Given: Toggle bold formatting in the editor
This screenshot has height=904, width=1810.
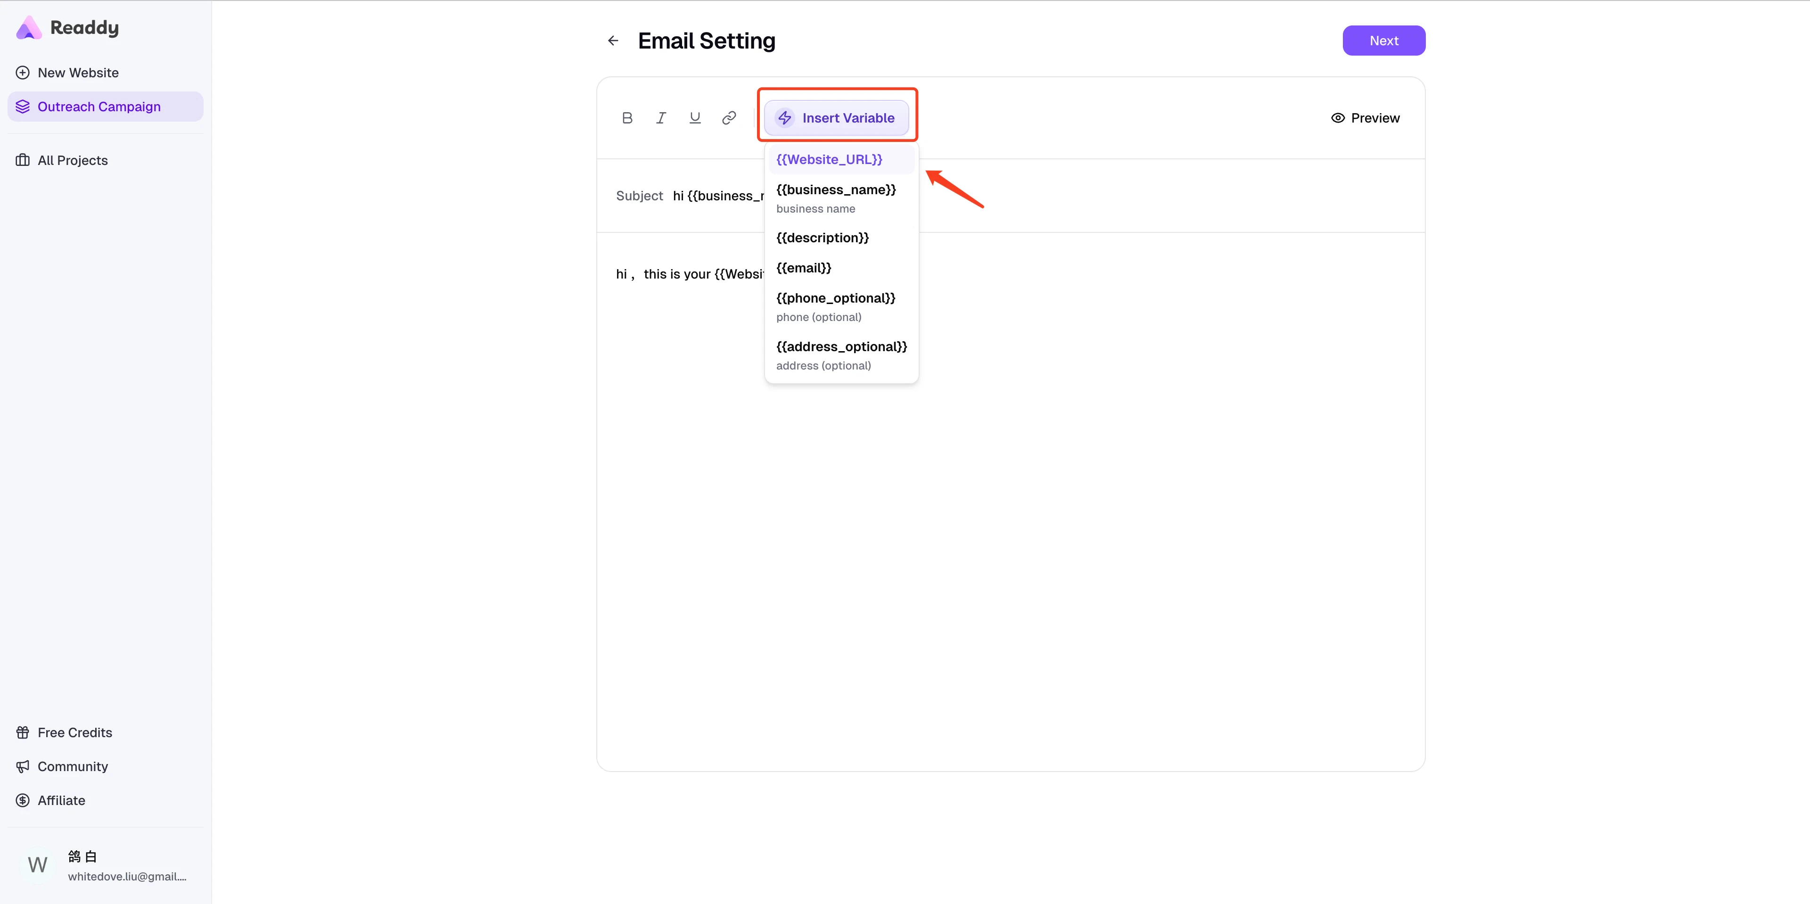Looking at the screenshot, I should (x=627, y=117).
